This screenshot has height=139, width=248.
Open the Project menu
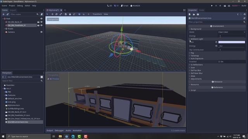point(12,6)
